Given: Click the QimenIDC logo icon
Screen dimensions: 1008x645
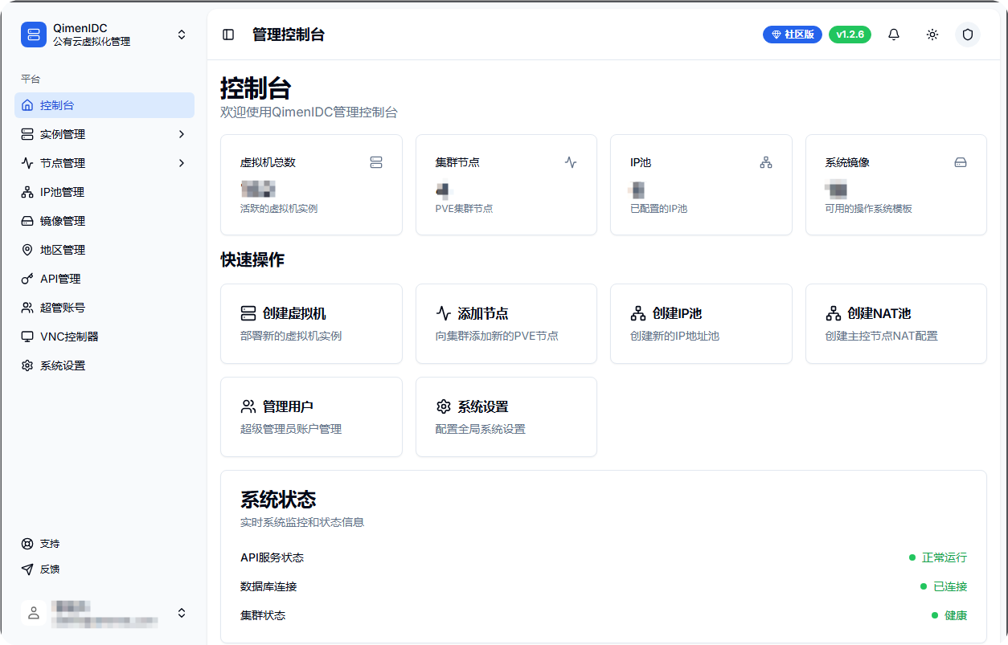Looking at the screenshot, I should [x=33, y=35].
